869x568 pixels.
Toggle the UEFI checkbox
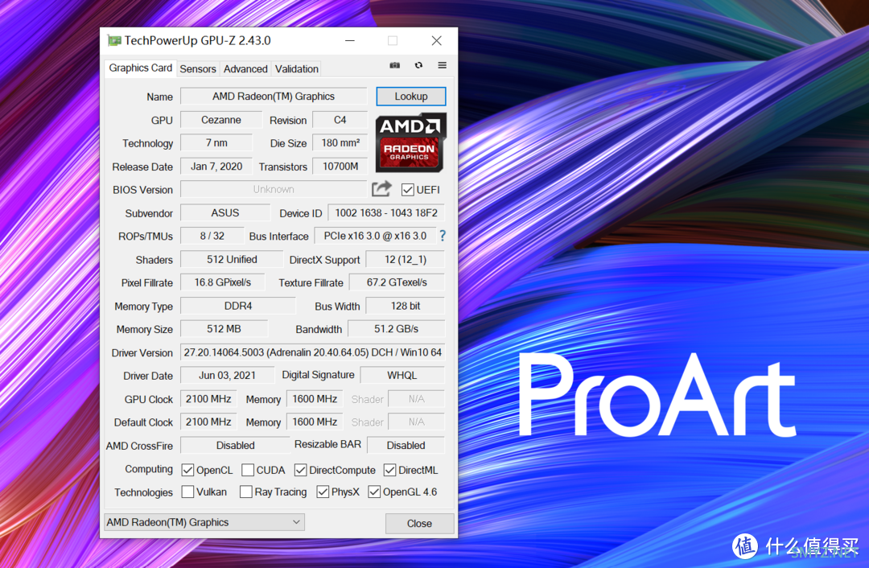(x=408, y=190)
